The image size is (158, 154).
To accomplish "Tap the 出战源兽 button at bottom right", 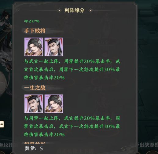I will 148,145.
